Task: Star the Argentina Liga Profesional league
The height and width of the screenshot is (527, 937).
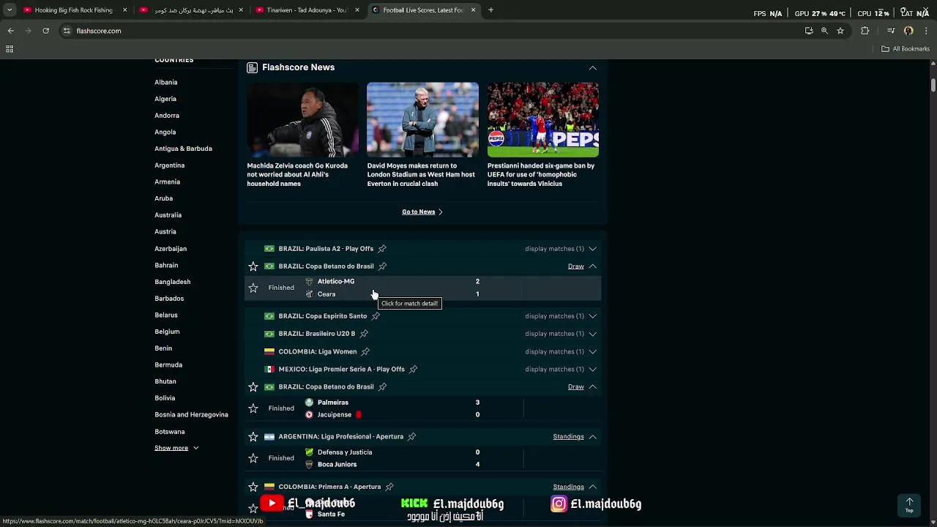Action: tap(253, 437)
